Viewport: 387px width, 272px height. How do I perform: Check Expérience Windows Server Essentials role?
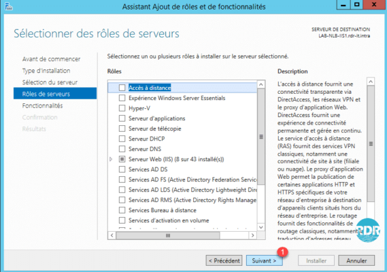122,98
